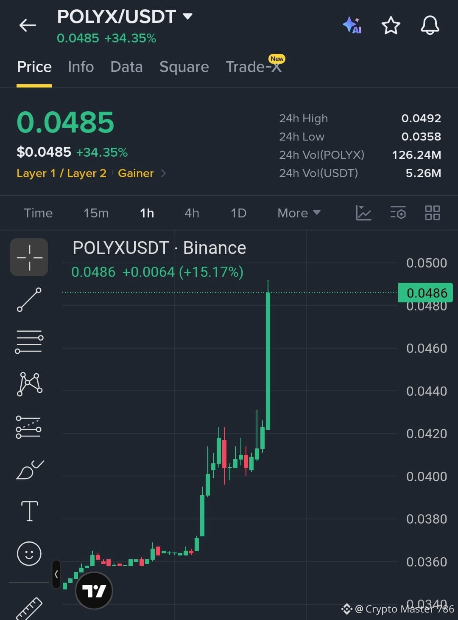Select the trend line drawing tool

[29, 299]
